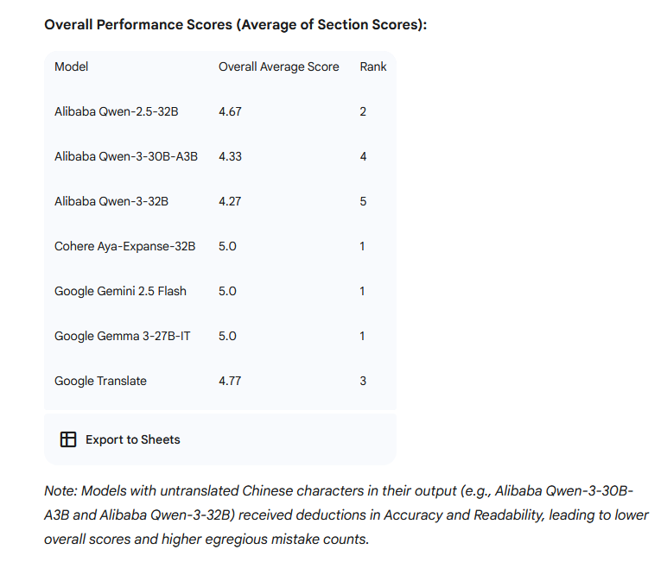
Task: Click the Alibaba Qwen-3-32B model name
Action: point(111,201)
